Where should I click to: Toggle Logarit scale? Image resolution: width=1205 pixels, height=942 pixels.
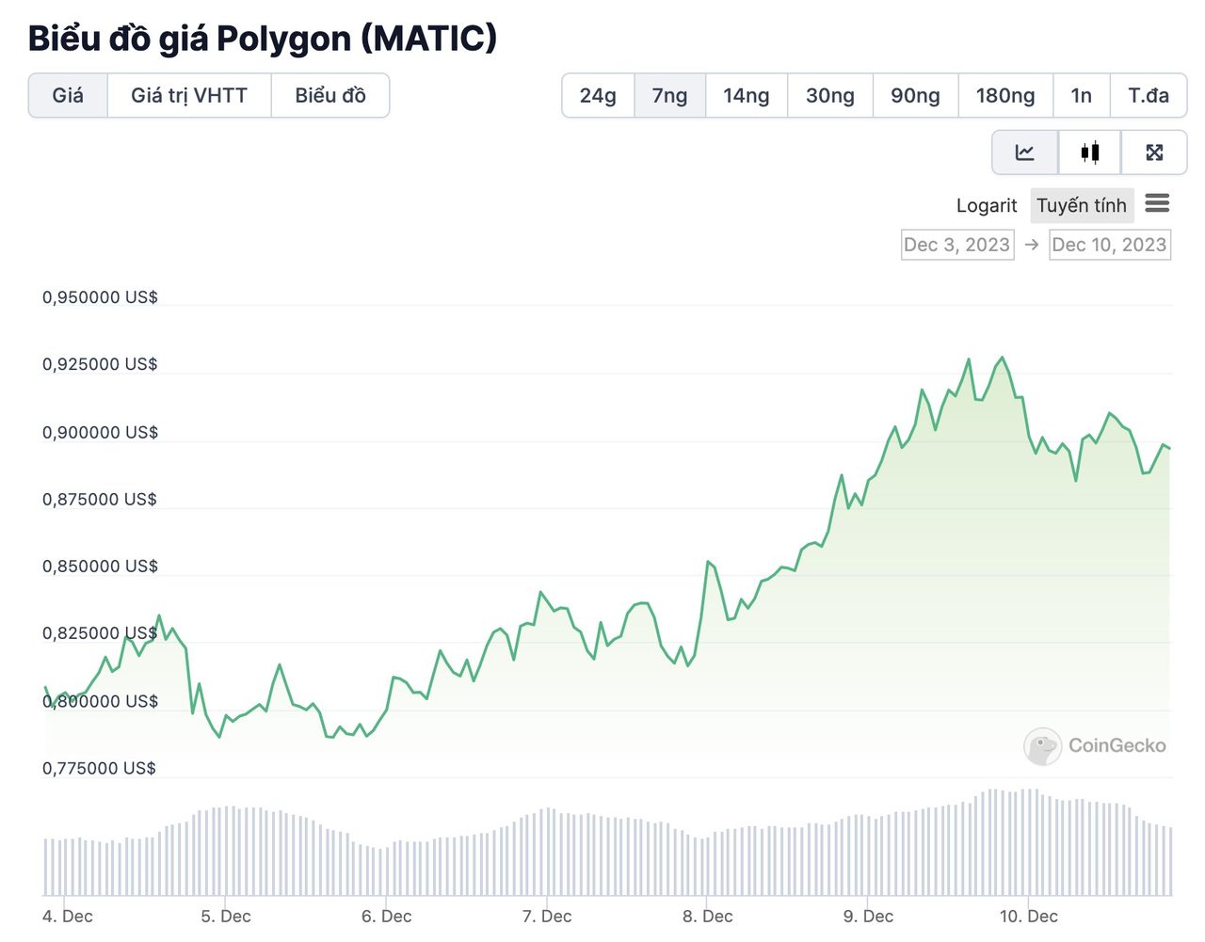coord(987,205)
